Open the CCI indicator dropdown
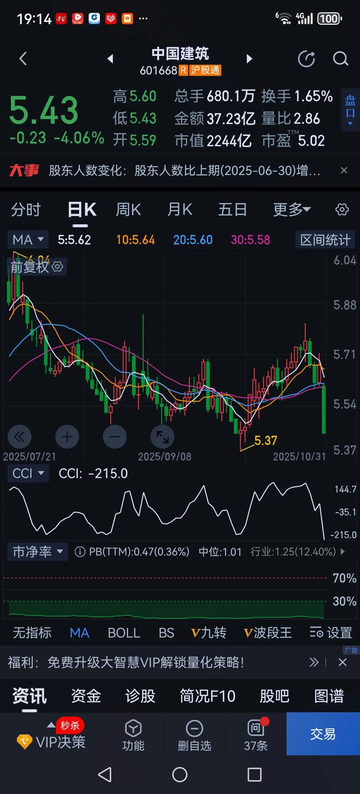360x794 pixels. (28, 473)
